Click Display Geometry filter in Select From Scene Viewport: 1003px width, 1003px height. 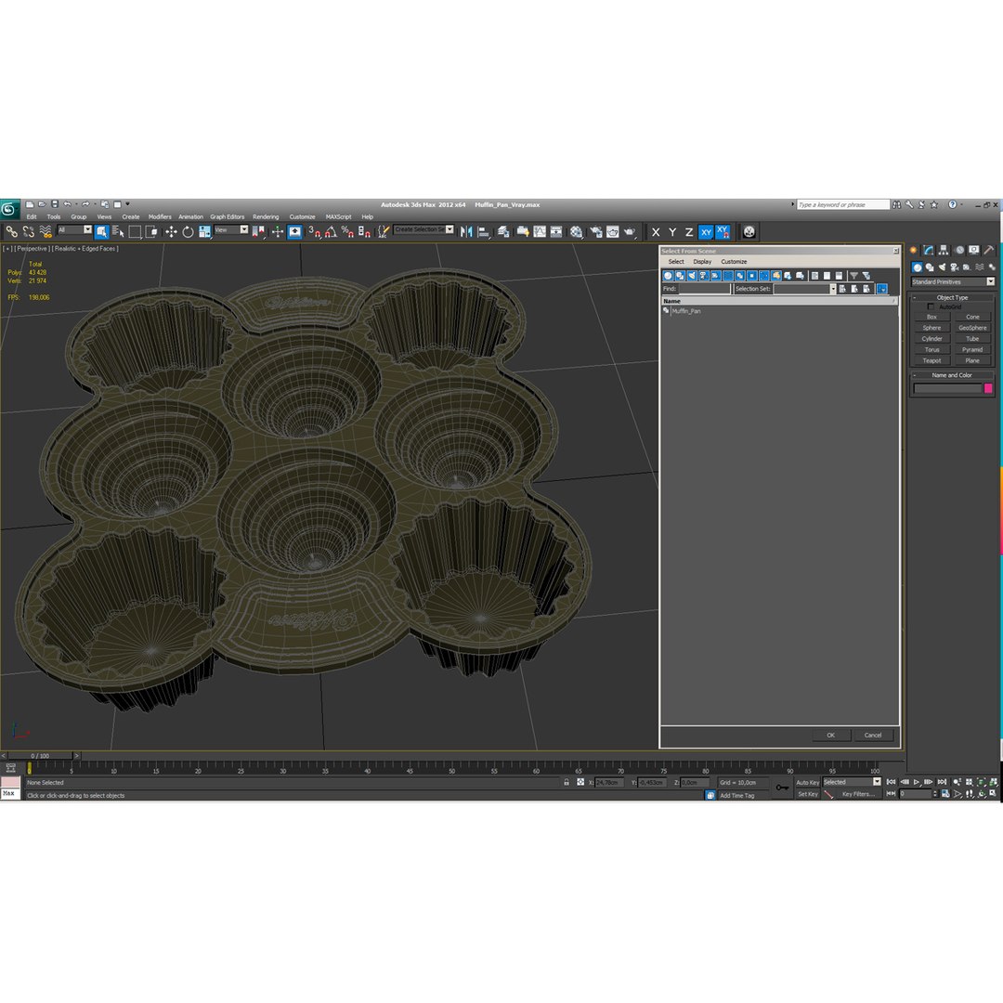pyautogui.click(x=668, y=276)
